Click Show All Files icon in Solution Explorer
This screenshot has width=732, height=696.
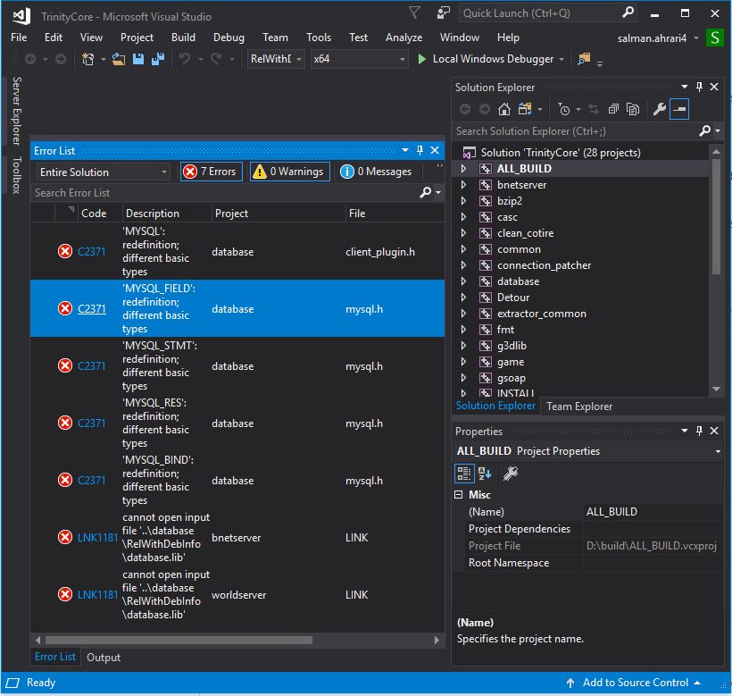click(633, 109)
